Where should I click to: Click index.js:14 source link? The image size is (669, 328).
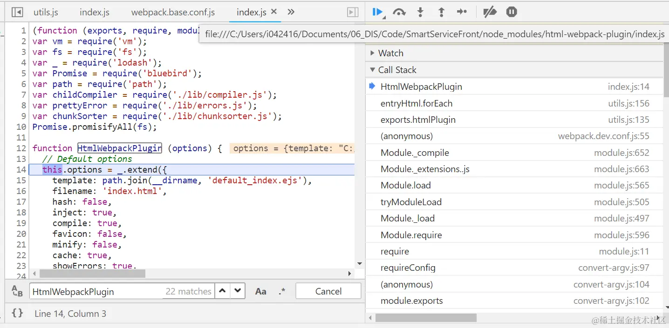(628, 87)
